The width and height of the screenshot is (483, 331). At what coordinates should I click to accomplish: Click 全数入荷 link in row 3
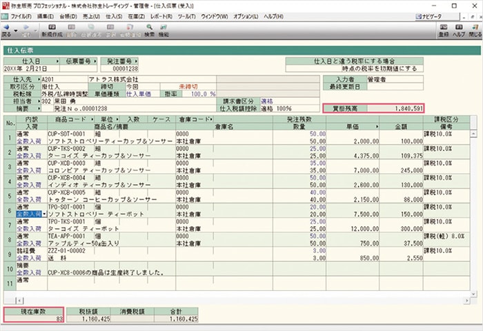(x=29, y=170)
